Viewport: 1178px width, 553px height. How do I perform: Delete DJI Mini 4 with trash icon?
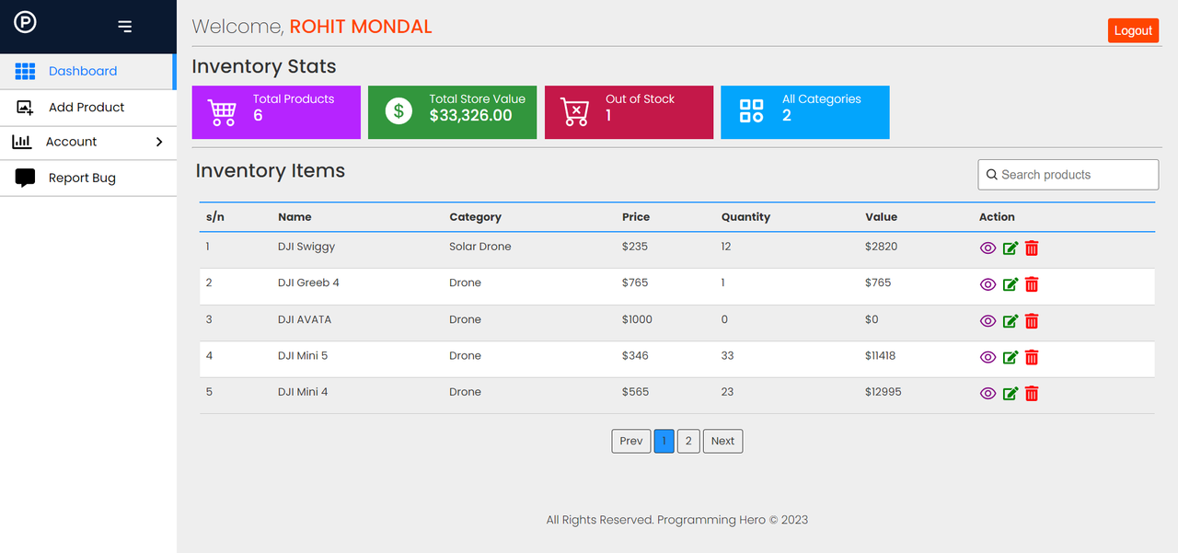(1032, 394)
